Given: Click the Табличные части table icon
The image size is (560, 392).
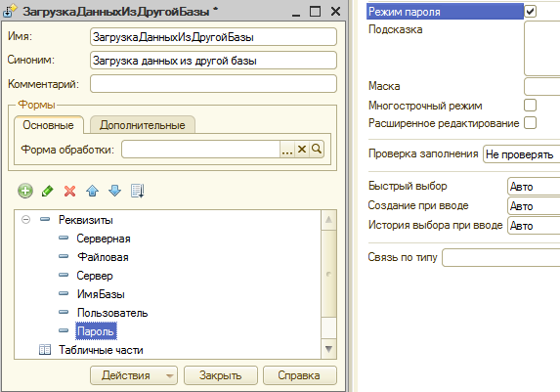Looking at the screenshot, I should click(x=45, y=350).
